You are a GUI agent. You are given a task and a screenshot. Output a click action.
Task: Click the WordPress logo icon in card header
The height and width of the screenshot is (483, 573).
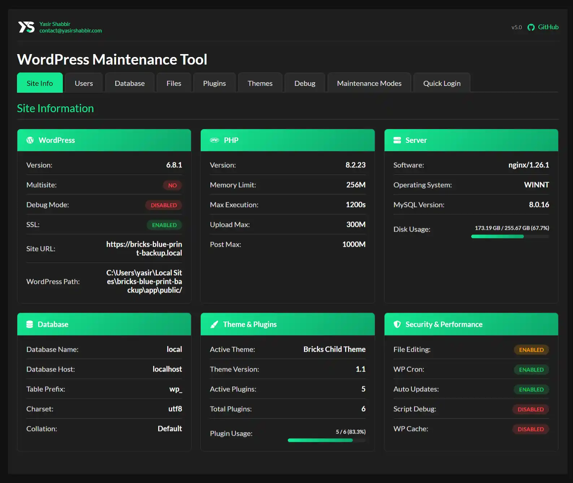(30, 140)
